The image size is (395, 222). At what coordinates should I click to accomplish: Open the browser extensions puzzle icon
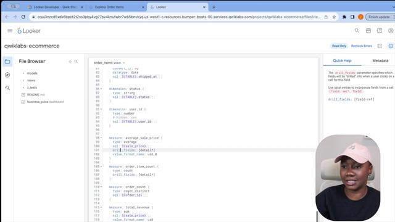pyautogui.click(x=344, y=17)
